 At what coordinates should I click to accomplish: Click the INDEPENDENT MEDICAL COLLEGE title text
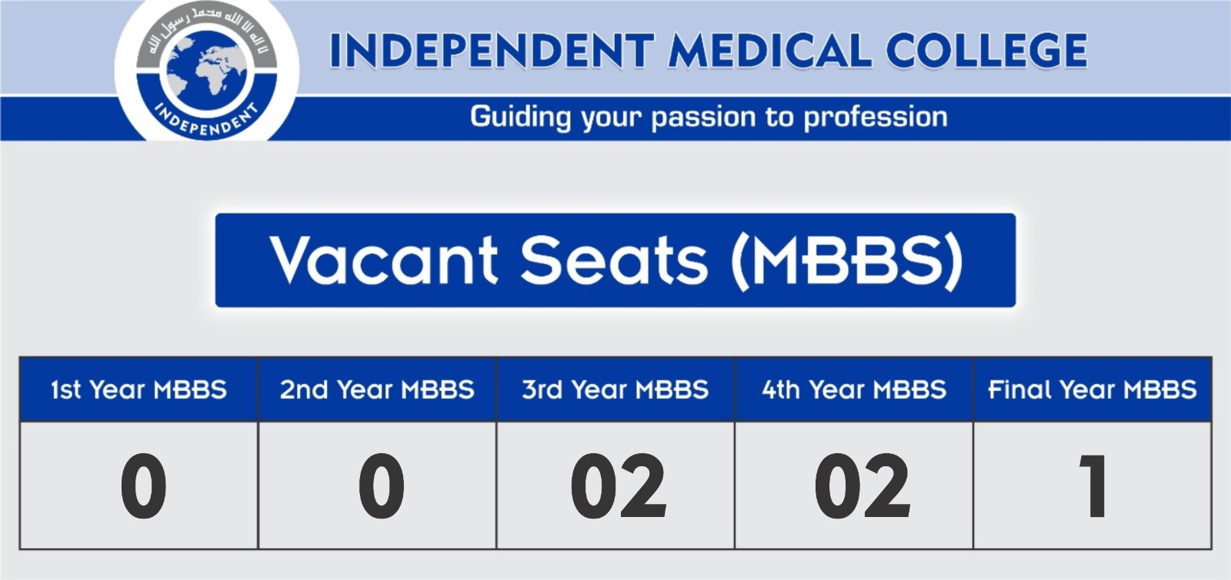pos(708,51)
